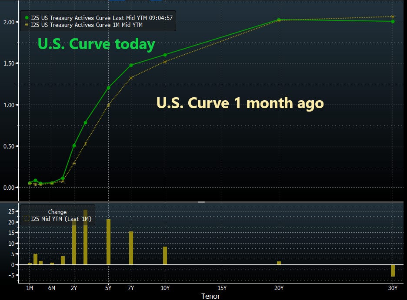Click the 2.00 yield axis value
Screen dimensions: 407x300
tap(9, 22)
